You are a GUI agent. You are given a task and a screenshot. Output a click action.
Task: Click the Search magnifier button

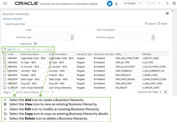[151, 24]
